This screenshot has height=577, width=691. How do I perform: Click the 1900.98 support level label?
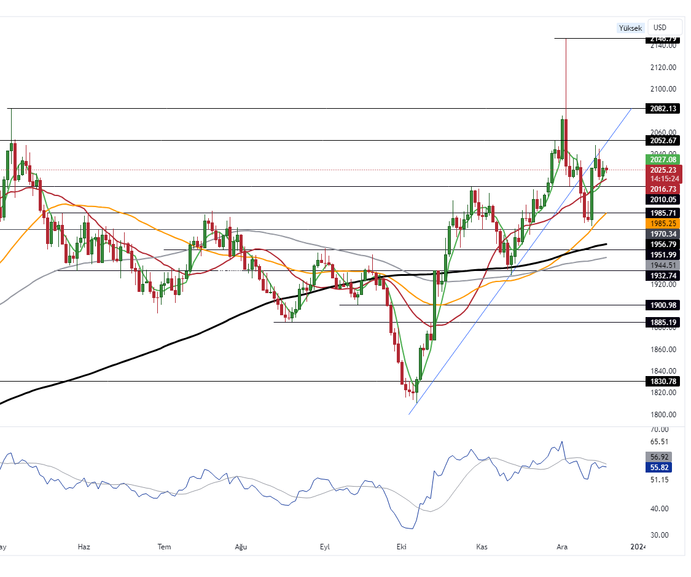click(663, 305)
